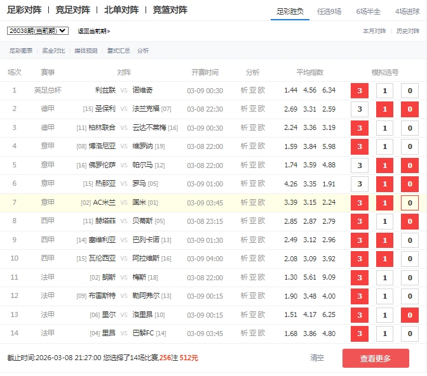427x376 pixels.
Task: Open the 媒体预测 link
Action: click(x=86, y=51)
